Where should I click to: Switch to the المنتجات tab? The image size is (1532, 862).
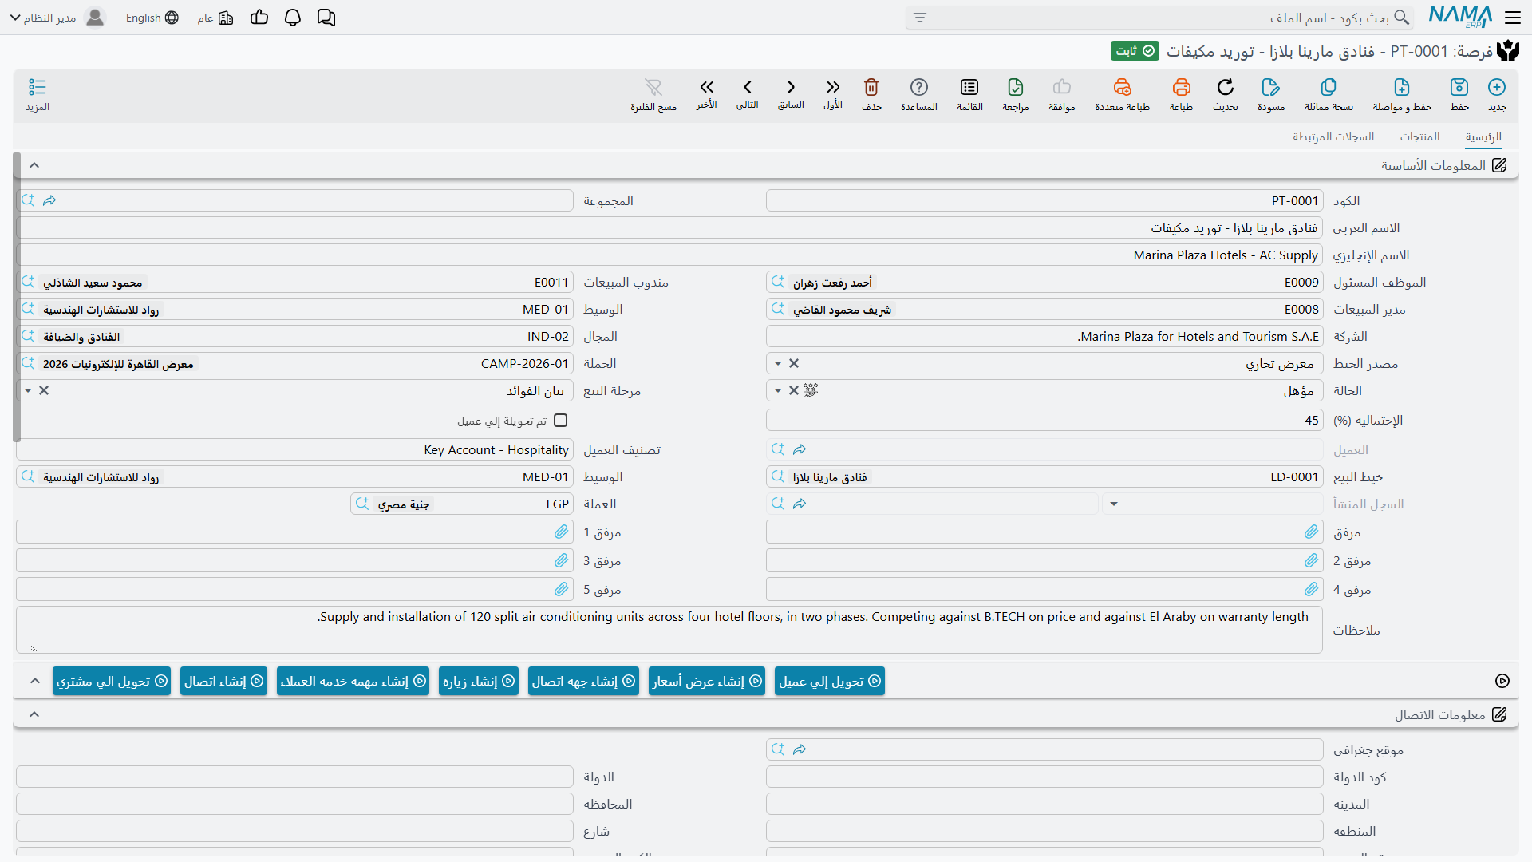(x=1419, y=136)
